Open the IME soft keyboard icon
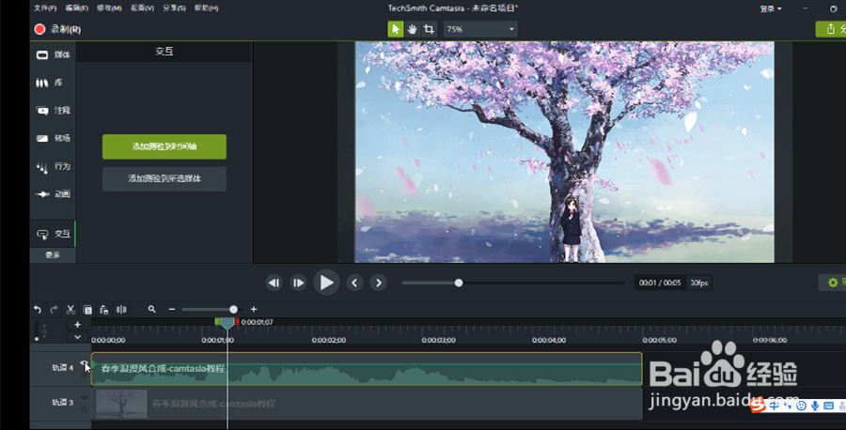Image resolution: width=846 pixels, height=430 pixels. [828, 406]
